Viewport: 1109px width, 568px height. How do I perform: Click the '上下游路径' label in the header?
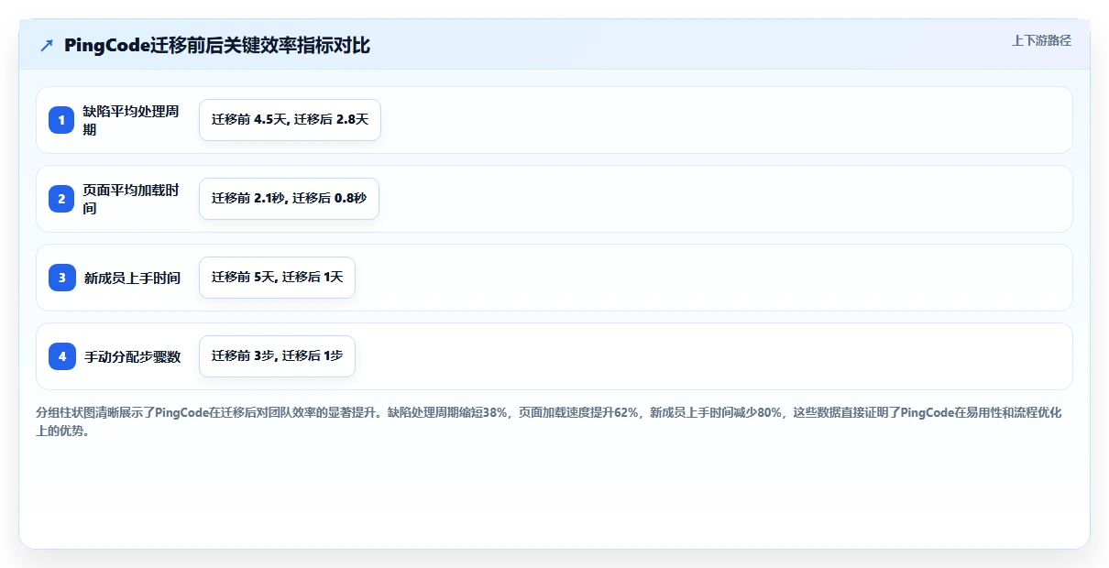click(x=1041, y=40)
